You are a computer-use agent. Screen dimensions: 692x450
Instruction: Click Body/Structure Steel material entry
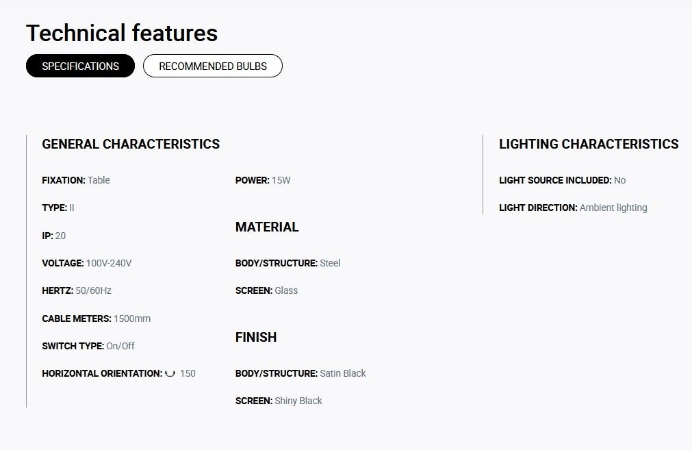coord(287,263)
